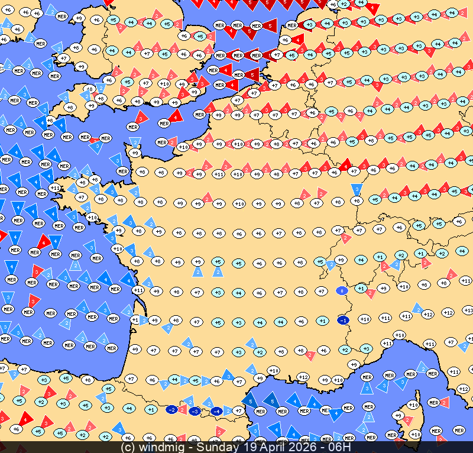Click the light blue +1 marker left of -1
473x453 pixels.
click(322, 321)
